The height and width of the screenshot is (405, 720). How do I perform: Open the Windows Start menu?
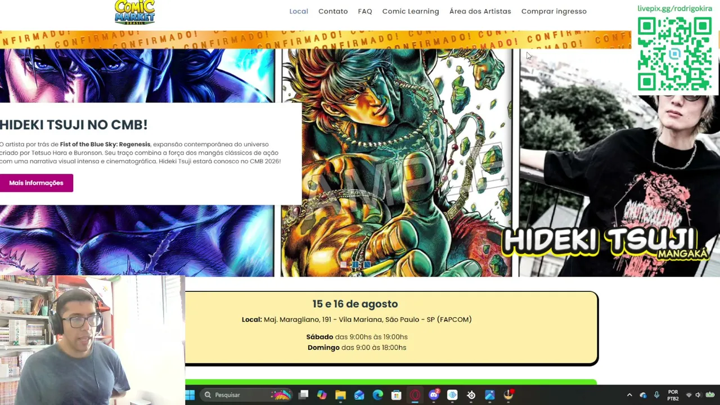click(190, 395)
